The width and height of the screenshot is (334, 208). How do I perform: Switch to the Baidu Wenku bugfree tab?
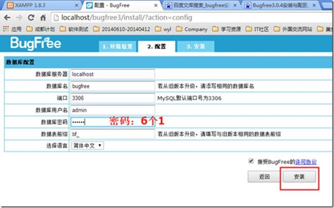tap(200, 6)
